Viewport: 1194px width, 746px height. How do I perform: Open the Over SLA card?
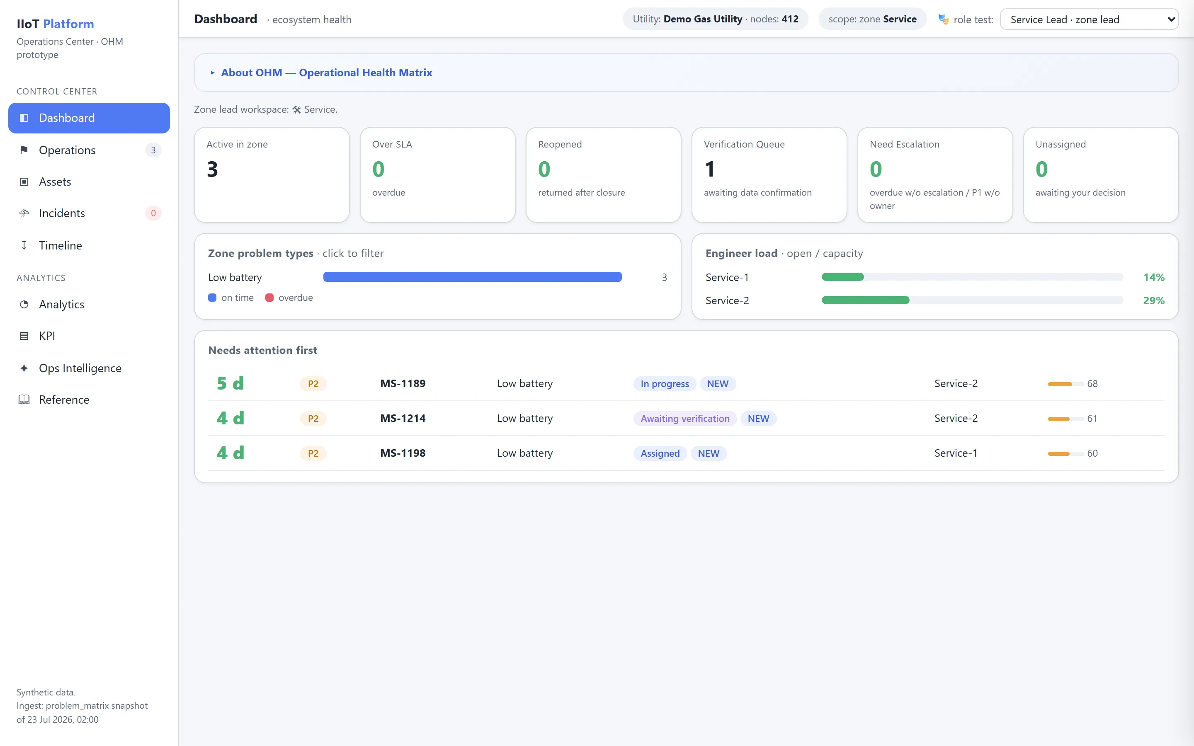pos(438,174)
